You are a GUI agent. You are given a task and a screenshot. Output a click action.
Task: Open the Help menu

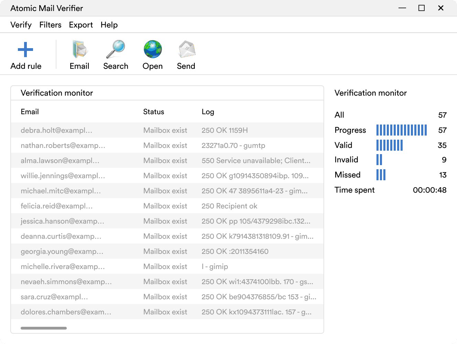pyautogui.click(x=109, y=25)
